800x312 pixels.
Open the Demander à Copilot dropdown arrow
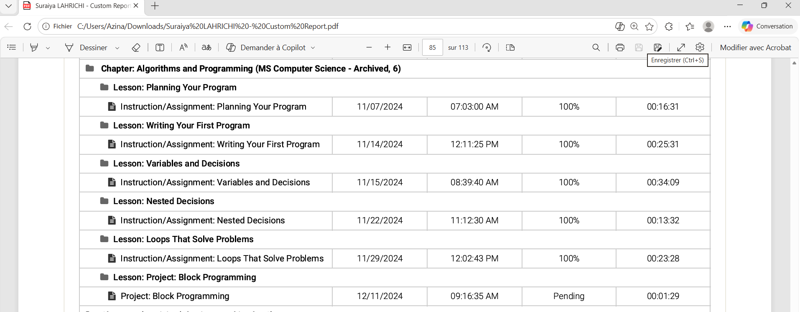click(313, 48)
